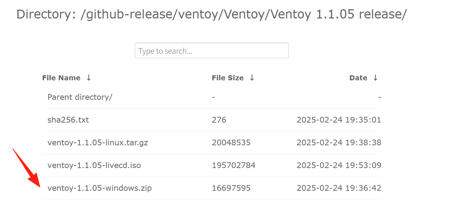The image size is (467, 211).
Task: Click the sort arrow beside File Size
Action: [252, 78]
